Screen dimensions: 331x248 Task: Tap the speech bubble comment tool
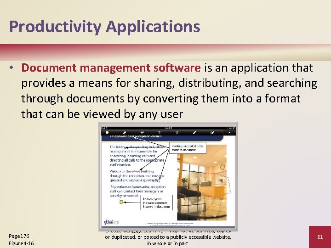tap(107, 133)
